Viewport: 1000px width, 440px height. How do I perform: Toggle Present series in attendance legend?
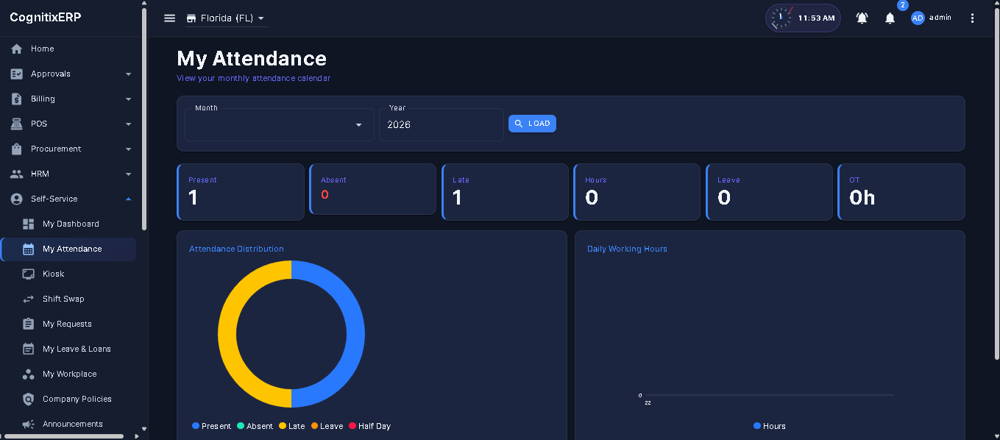click(x=211, y=426)
